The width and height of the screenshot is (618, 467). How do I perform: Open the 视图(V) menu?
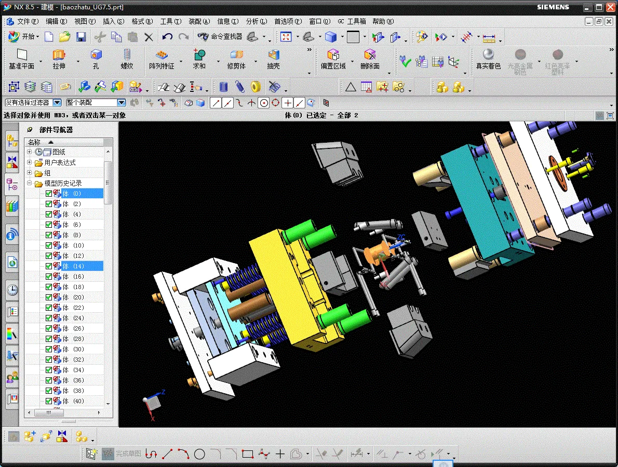point(85,21)
